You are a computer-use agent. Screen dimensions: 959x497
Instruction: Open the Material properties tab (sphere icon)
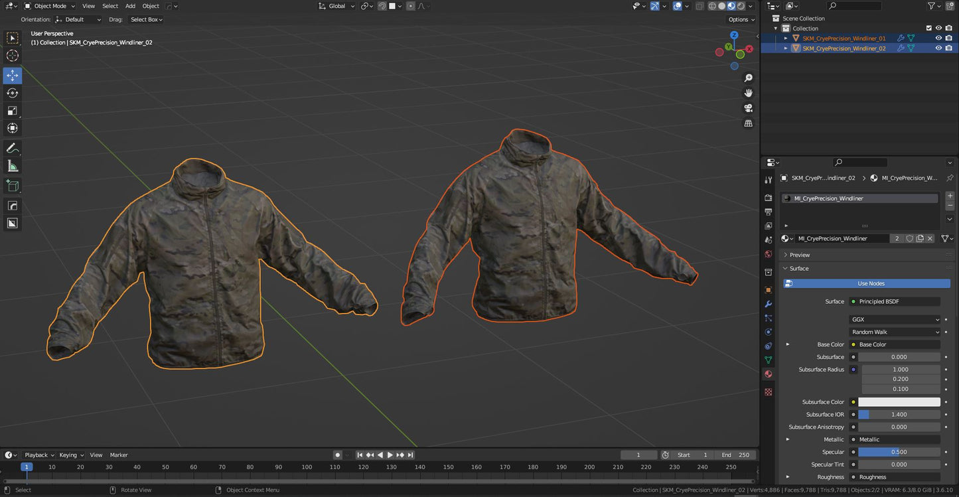[x=768, y=374]
